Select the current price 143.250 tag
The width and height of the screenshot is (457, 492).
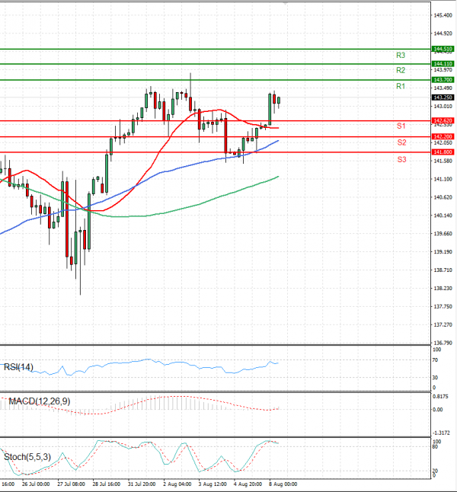point(443,97)
